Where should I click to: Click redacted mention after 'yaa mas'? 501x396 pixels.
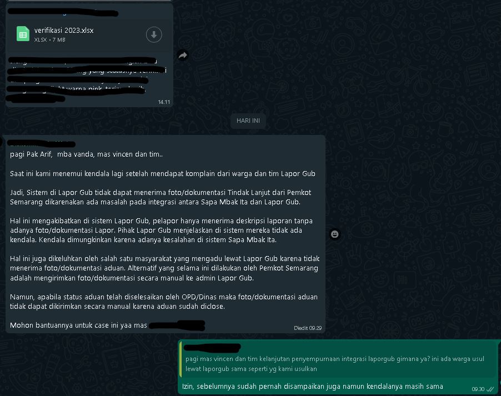[x=177, y=325]
